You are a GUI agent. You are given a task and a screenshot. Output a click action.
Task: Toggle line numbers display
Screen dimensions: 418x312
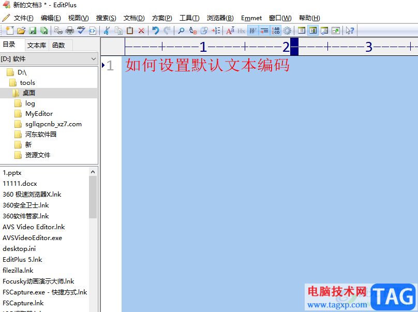click(276, 31)
